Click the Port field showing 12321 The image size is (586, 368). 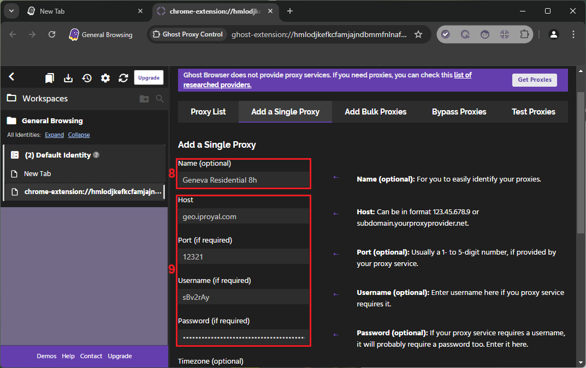244,257
